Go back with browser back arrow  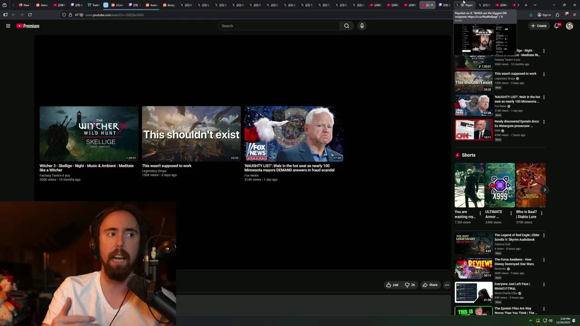[13, 14]
